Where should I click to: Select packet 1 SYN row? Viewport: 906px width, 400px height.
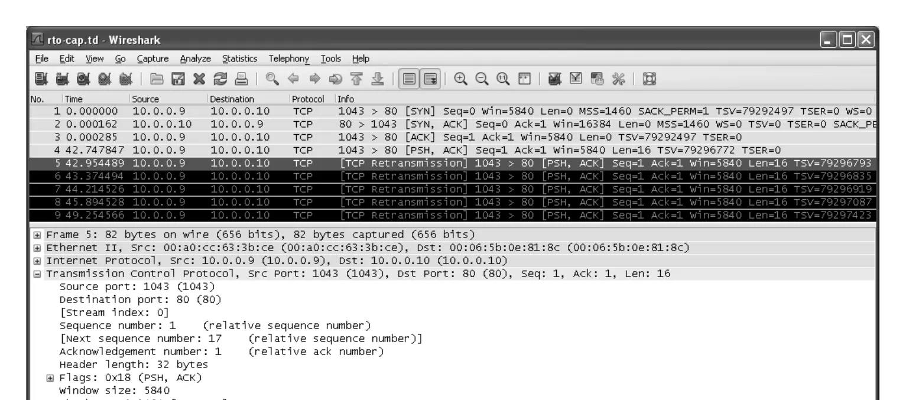(453, 110)
